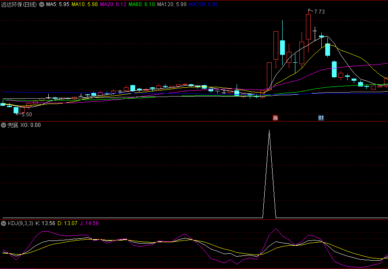Select the MA10: 5.98 label
Screen dimensions: 388x269
pyautogui.click(x=85, y=4)
